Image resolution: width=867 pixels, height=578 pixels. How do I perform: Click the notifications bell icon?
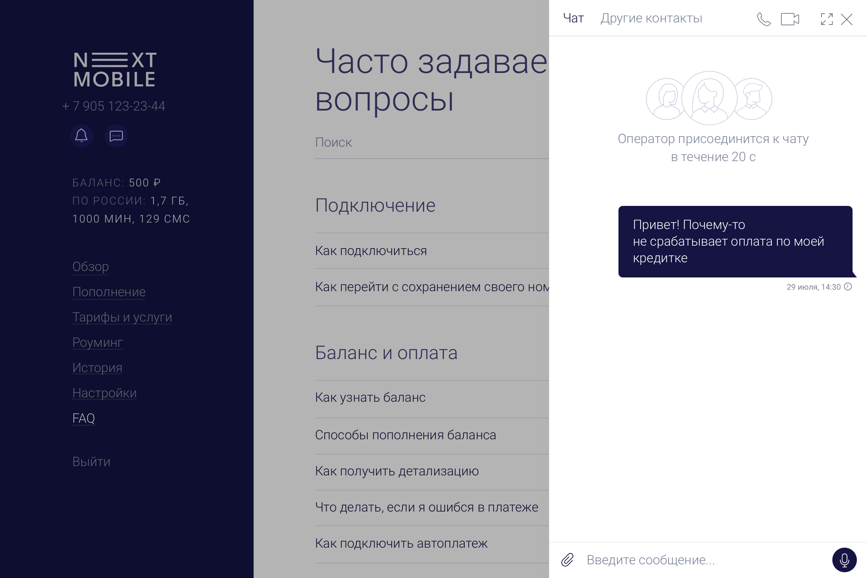(82, 136)
